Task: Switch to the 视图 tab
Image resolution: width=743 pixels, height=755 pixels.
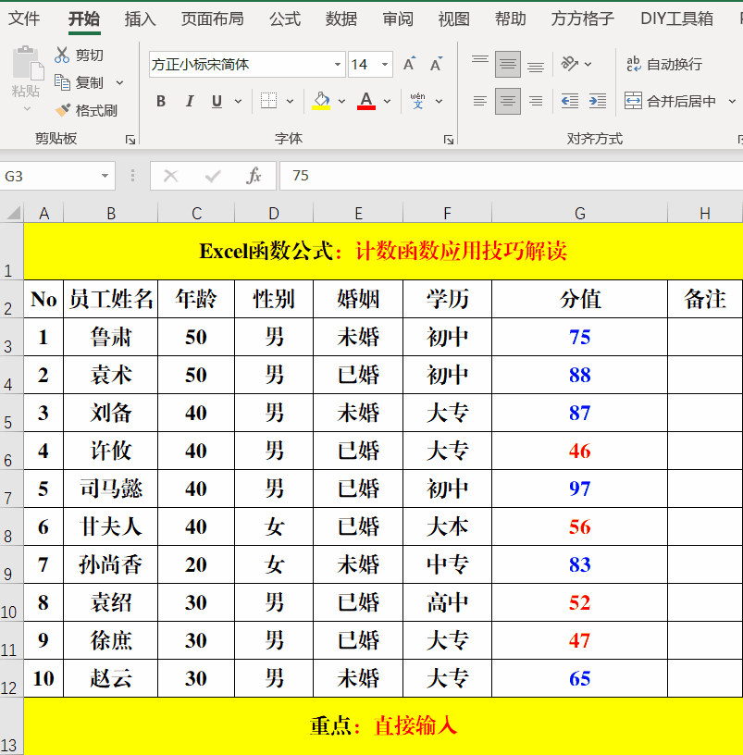Action: [453, 19]
